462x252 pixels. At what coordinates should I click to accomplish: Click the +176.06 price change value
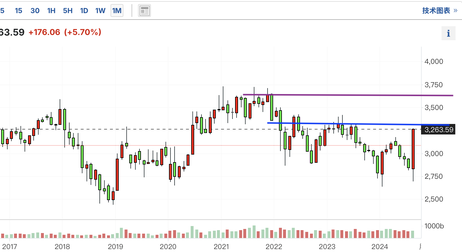click(x=44, y=32)
